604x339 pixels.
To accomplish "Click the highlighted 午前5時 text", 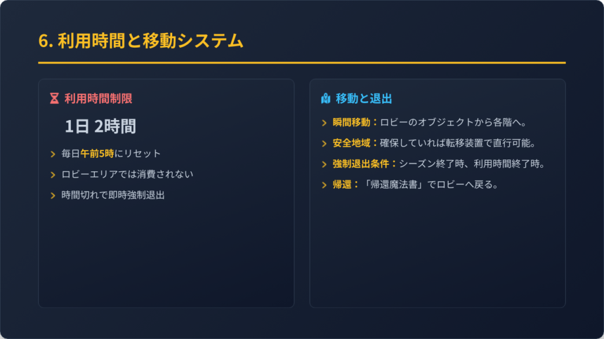I will (x=97, y=154).
